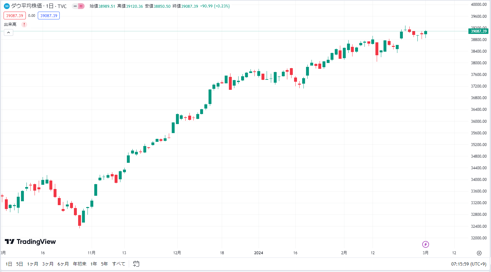Viewport: 491px width, 272px height.
Task: Show all data with すべて
Action: [119, 264]
